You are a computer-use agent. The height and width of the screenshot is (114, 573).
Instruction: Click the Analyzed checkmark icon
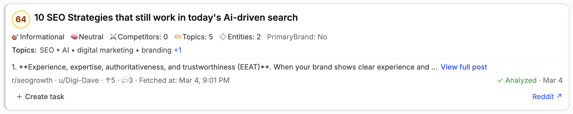[x=500, y=81]
